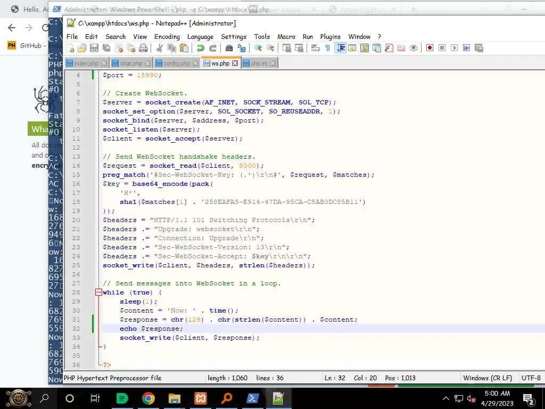
Task: Print the document with the printer icon
Action: click(143, 48)
